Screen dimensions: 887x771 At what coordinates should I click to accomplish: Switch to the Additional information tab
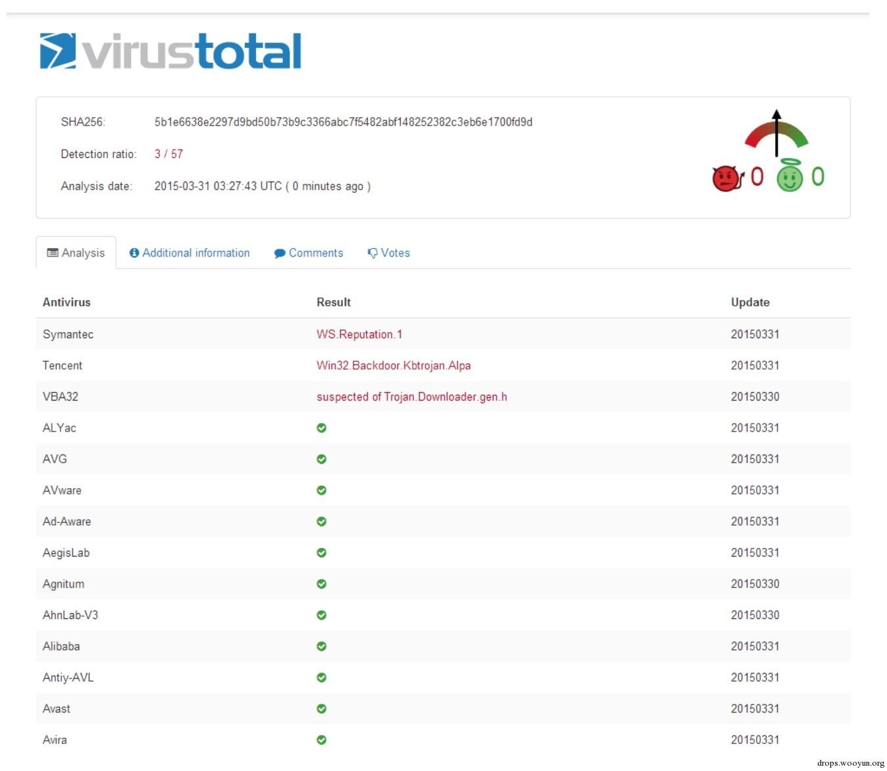click(190, 253)
